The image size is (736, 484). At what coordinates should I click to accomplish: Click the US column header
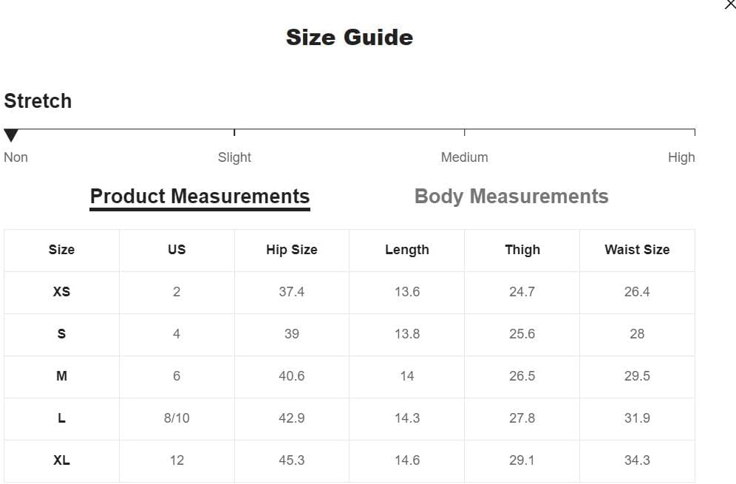177,250
